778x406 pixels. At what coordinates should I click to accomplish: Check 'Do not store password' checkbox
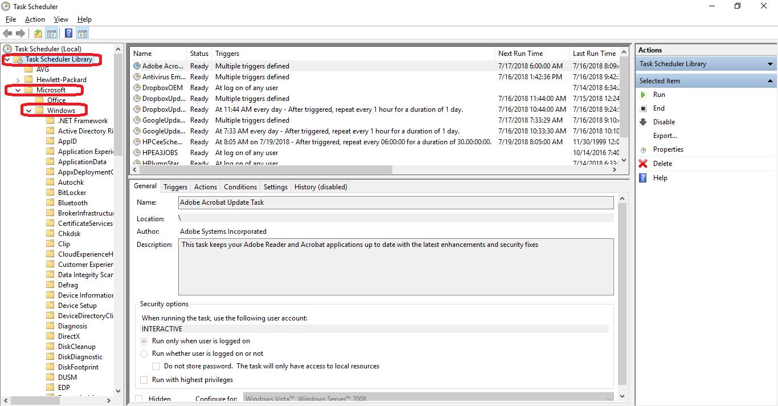155,366
